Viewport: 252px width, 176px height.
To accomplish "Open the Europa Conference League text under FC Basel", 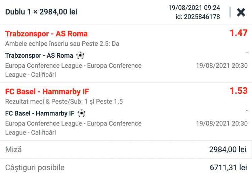I will point(73,128).
